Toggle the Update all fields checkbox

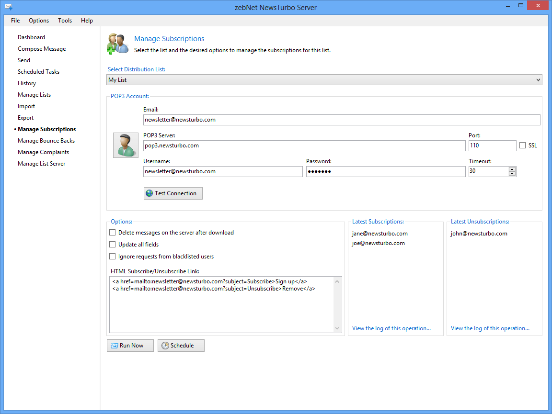113,245
